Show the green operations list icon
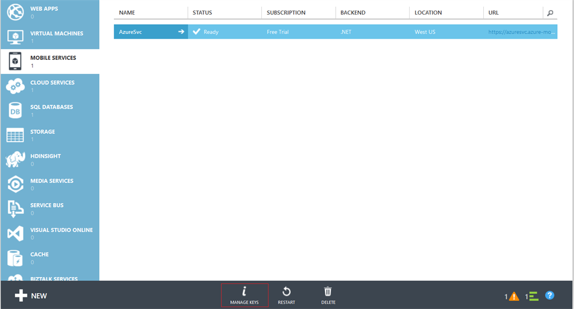 (534, 296)
